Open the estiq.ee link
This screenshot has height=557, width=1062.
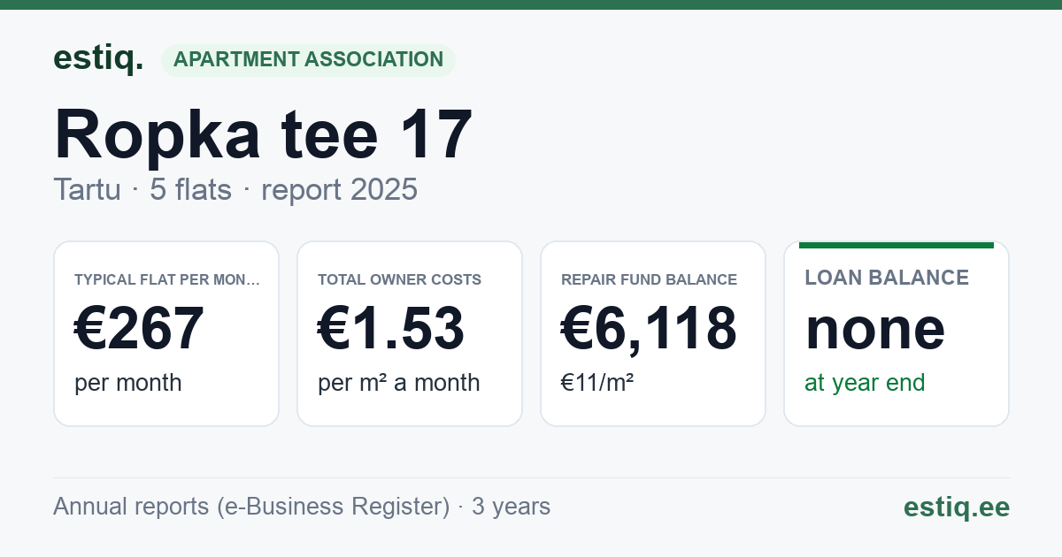(x=957, y=507)
